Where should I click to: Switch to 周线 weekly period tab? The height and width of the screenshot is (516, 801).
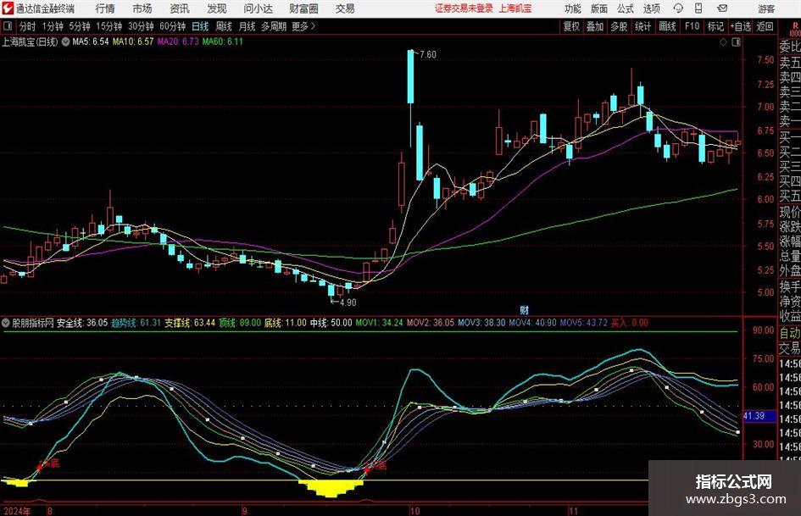tap(223, 26)
